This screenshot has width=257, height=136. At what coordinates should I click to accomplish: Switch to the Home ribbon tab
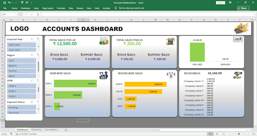click(x=14, y=8)
